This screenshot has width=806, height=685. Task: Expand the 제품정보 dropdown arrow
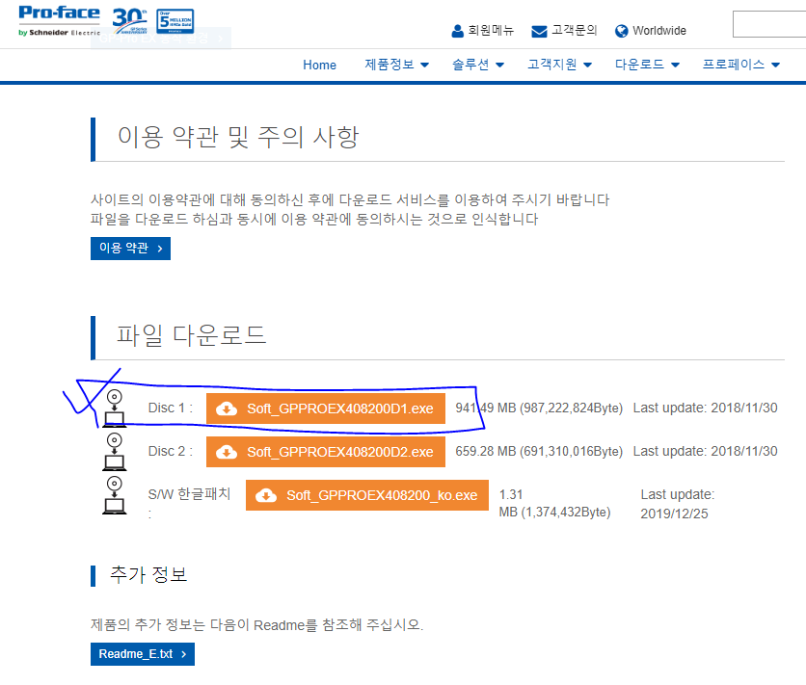[424, 66]
